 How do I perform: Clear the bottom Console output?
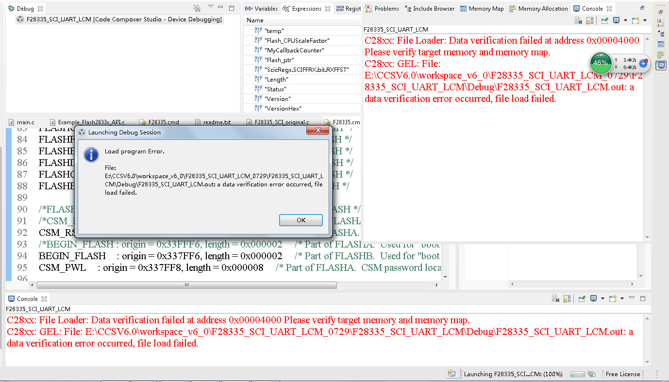point(556,299)
